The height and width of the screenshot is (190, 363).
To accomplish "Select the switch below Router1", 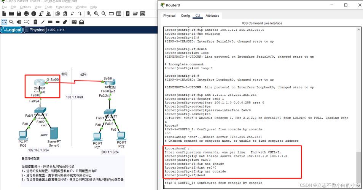I will point(110,111).
